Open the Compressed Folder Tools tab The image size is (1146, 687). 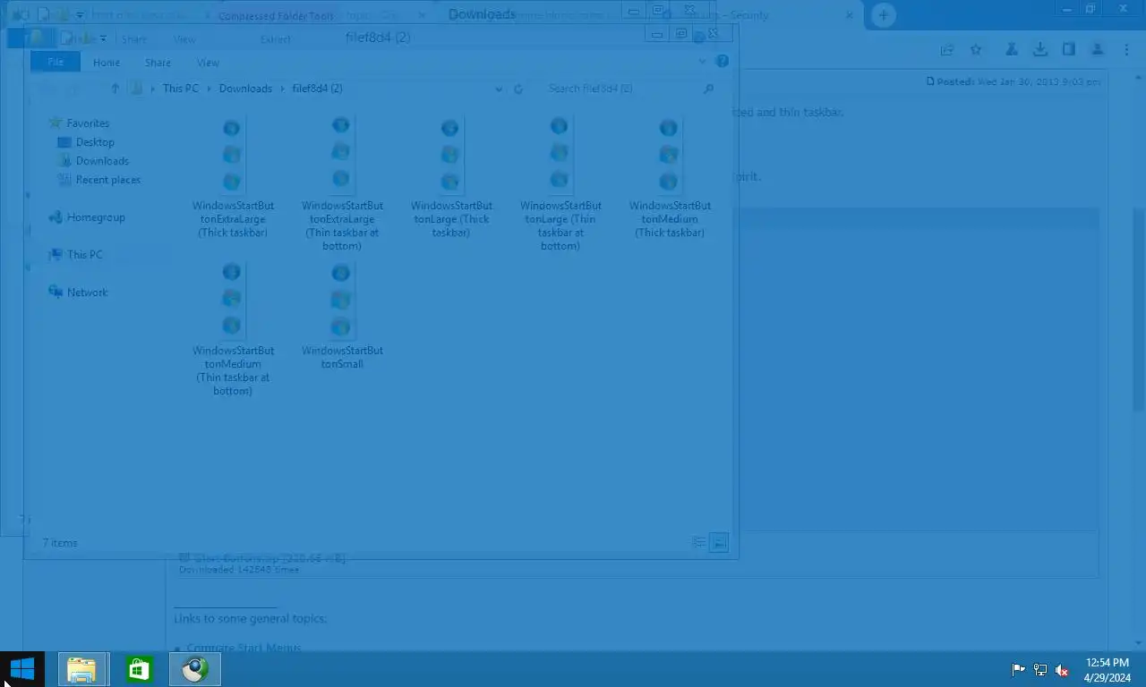point(276,16)
